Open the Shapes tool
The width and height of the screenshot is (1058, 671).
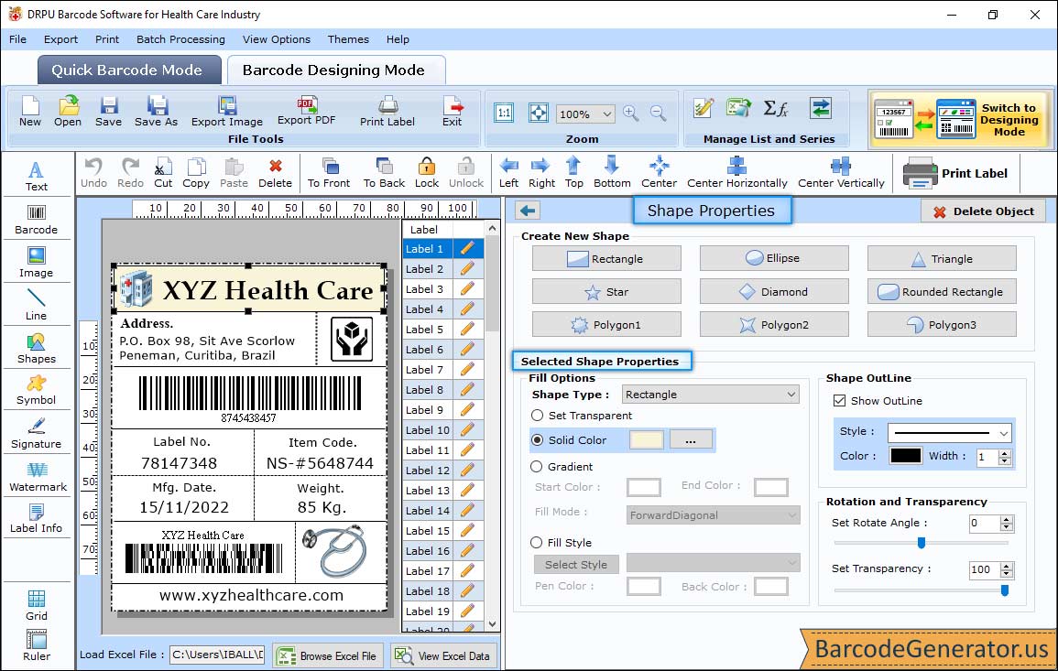pos(37,348)
